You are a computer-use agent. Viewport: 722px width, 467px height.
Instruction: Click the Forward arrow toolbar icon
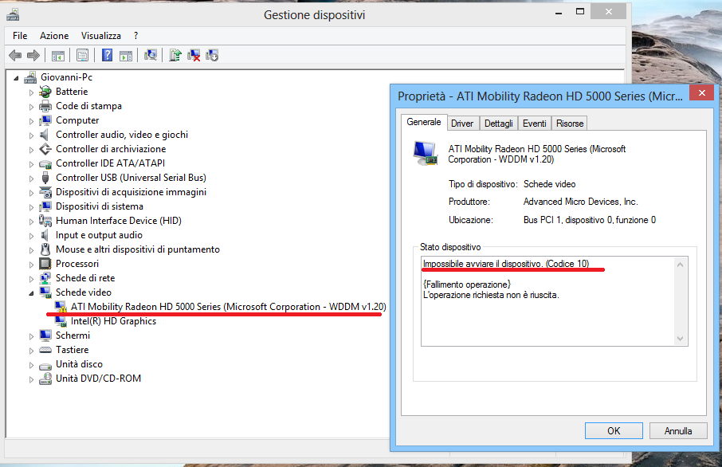coord(33,56)
